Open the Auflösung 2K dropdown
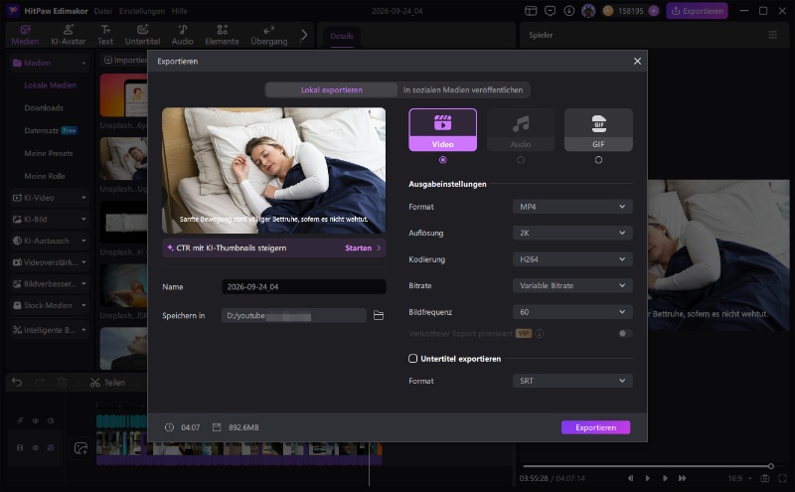 click(572, 233)
